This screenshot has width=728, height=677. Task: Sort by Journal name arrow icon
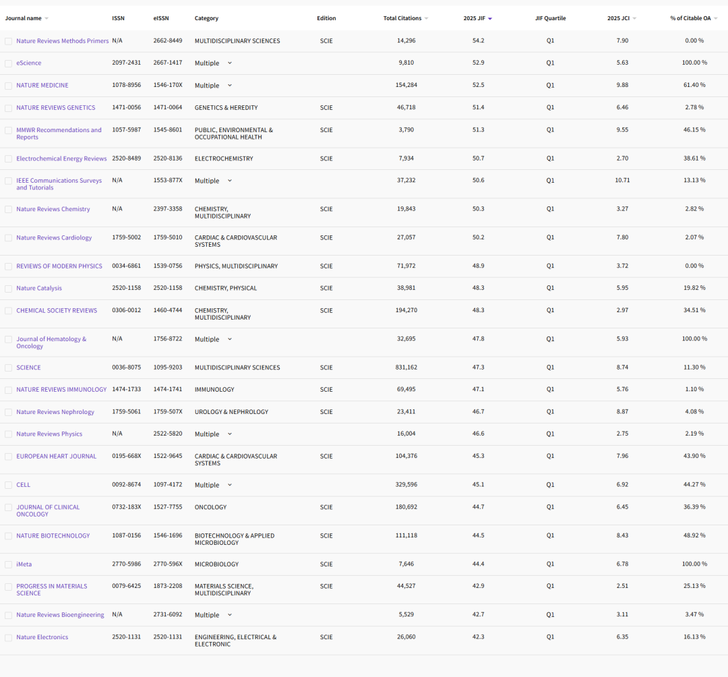pos(47,19)
